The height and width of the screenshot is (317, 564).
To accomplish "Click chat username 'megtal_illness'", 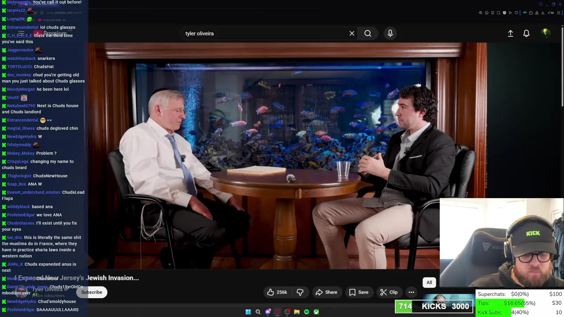I will pos(21,129).
